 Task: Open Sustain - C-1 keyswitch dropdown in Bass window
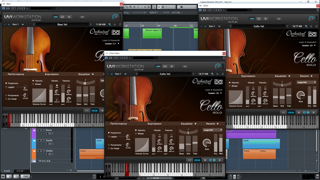pyautogui.click(x=112, y=44)
